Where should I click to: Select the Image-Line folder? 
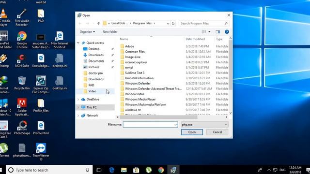(x=132, y=57)
